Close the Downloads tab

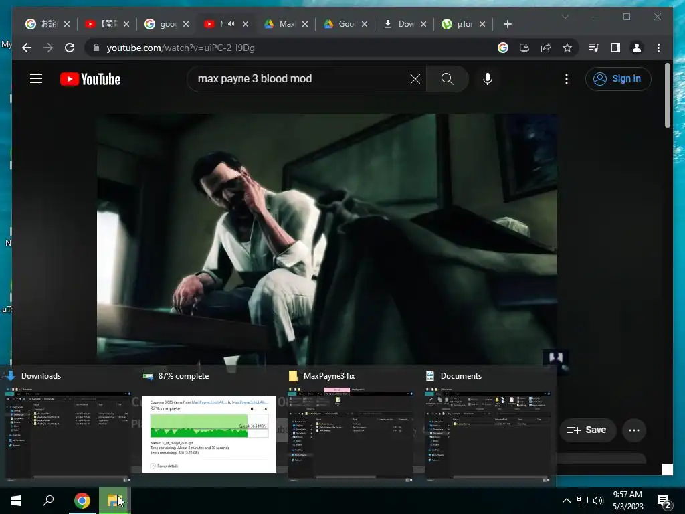(423, 24)
